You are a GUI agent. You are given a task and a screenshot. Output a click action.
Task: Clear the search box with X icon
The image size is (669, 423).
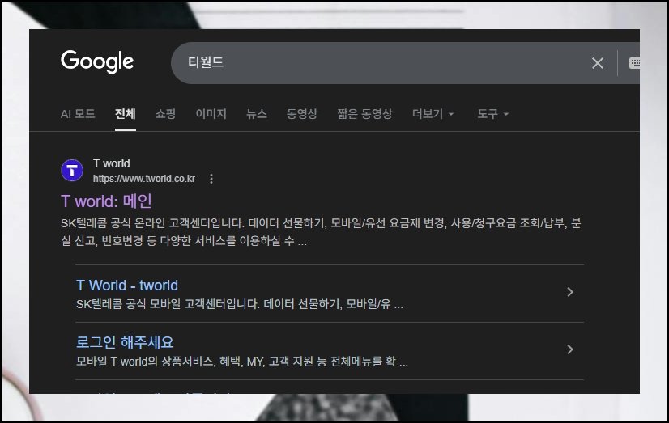(x=598, y=63)
